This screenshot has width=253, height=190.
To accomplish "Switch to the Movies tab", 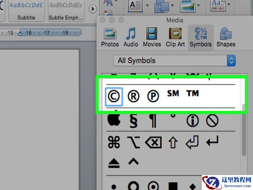I will (152, 37).
